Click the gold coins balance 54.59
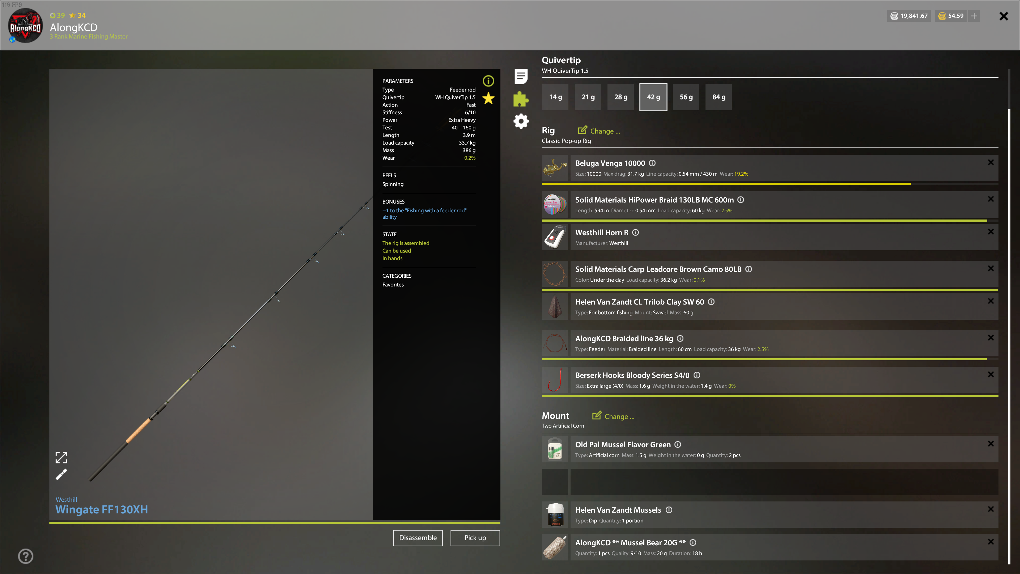Image resolution: width=1020 pixels, height=574 pixels. [x=951, y=16]
